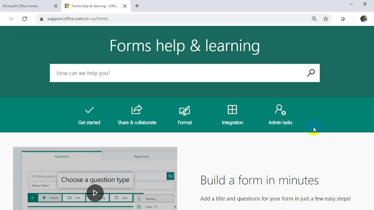
Task: Click the extension icon beside the bookmark star
Action: 343,19
